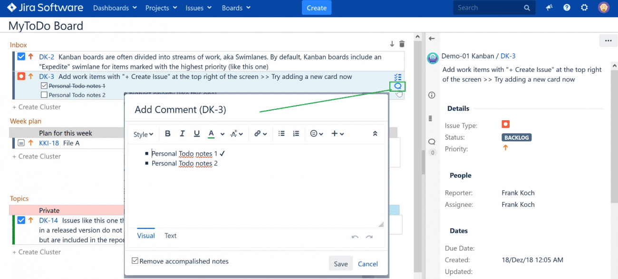Click inside the comment text area
This screenshot has height=279, width=618.
pos(255,185)
